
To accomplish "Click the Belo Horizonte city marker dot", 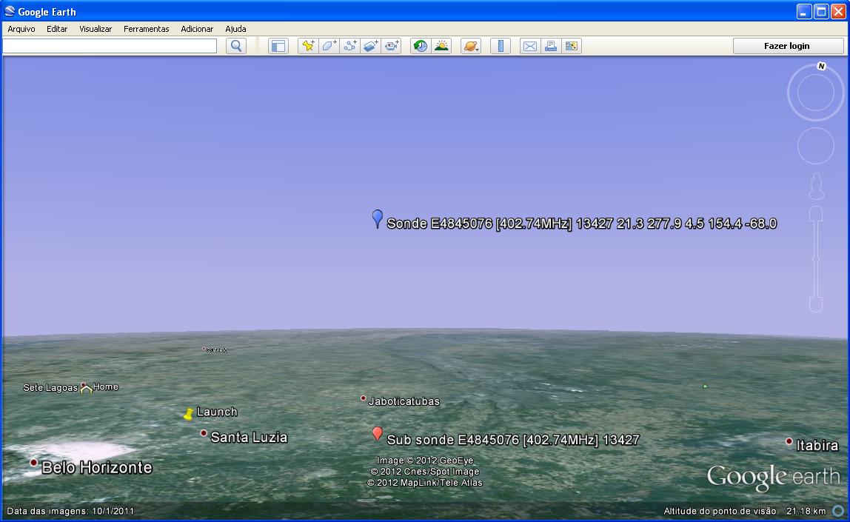I will 33,462.
